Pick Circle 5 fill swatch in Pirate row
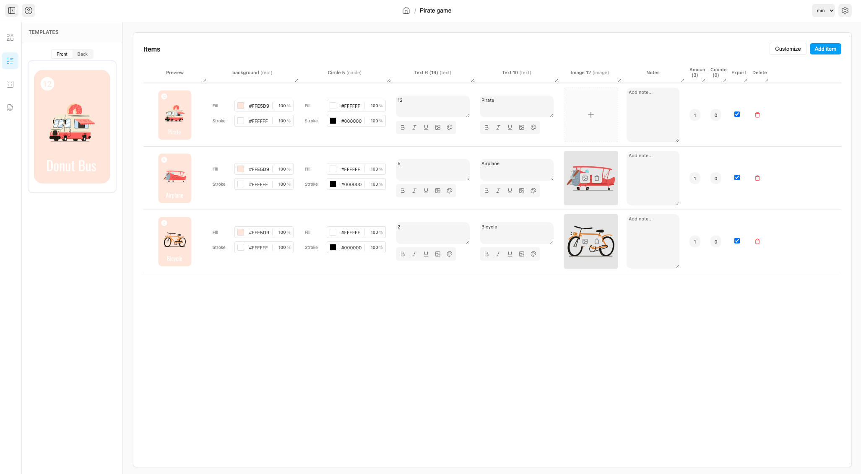 point(333,106)
